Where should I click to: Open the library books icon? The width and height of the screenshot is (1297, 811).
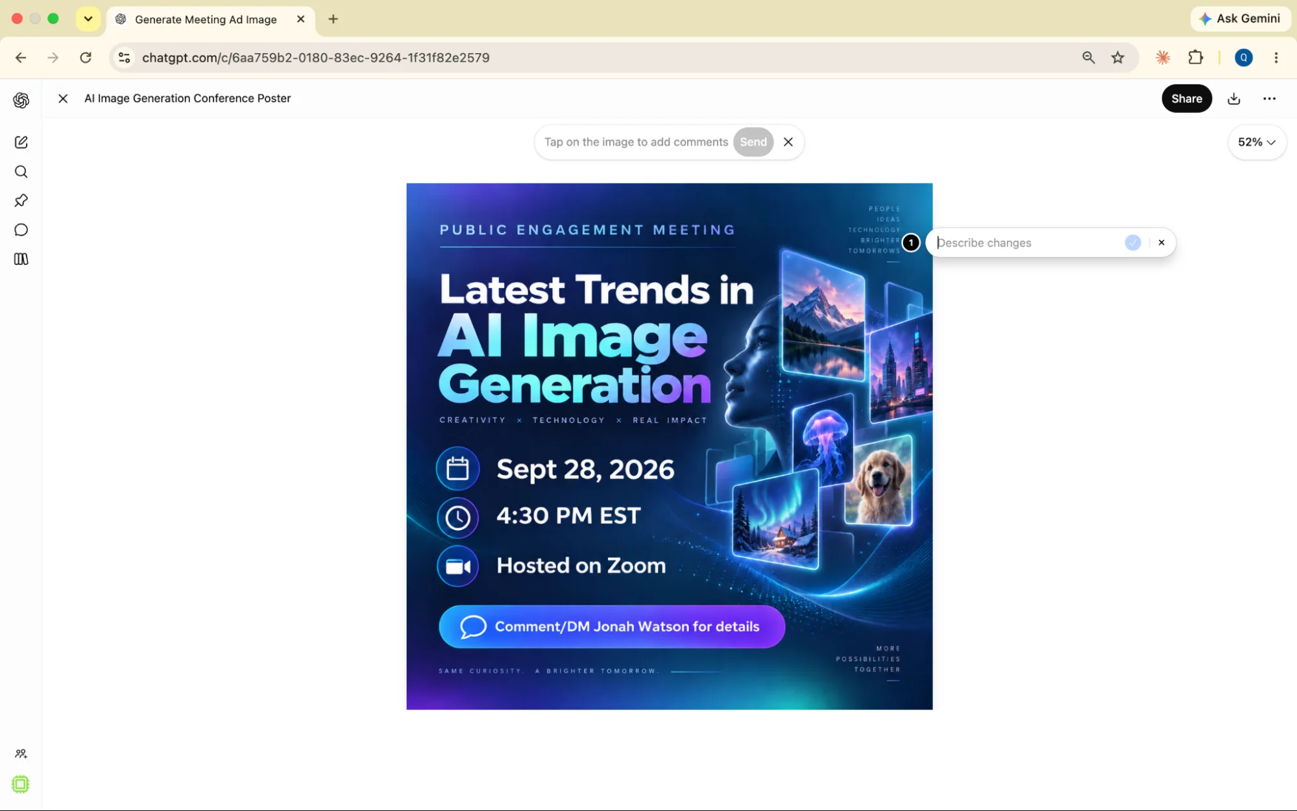(21, 259)
